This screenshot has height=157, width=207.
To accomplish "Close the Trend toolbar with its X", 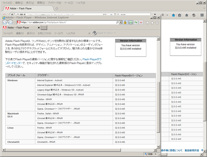I will pos(89,33).
